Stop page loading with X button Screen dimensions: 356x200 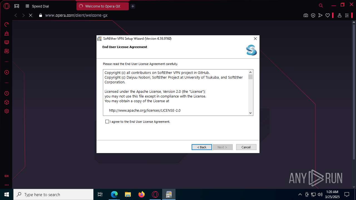coord(31,15)
